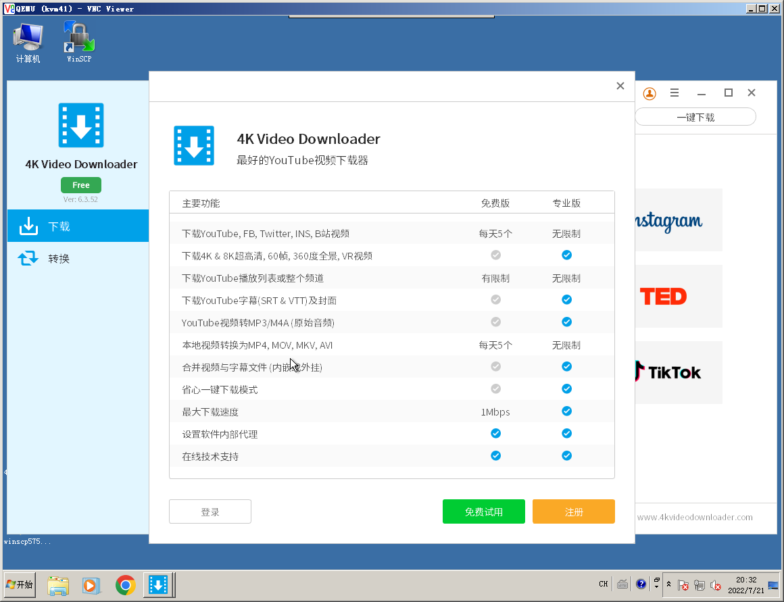Open Chrome from the taskbar
Screen dimensions: 784x602
[125, 585]
